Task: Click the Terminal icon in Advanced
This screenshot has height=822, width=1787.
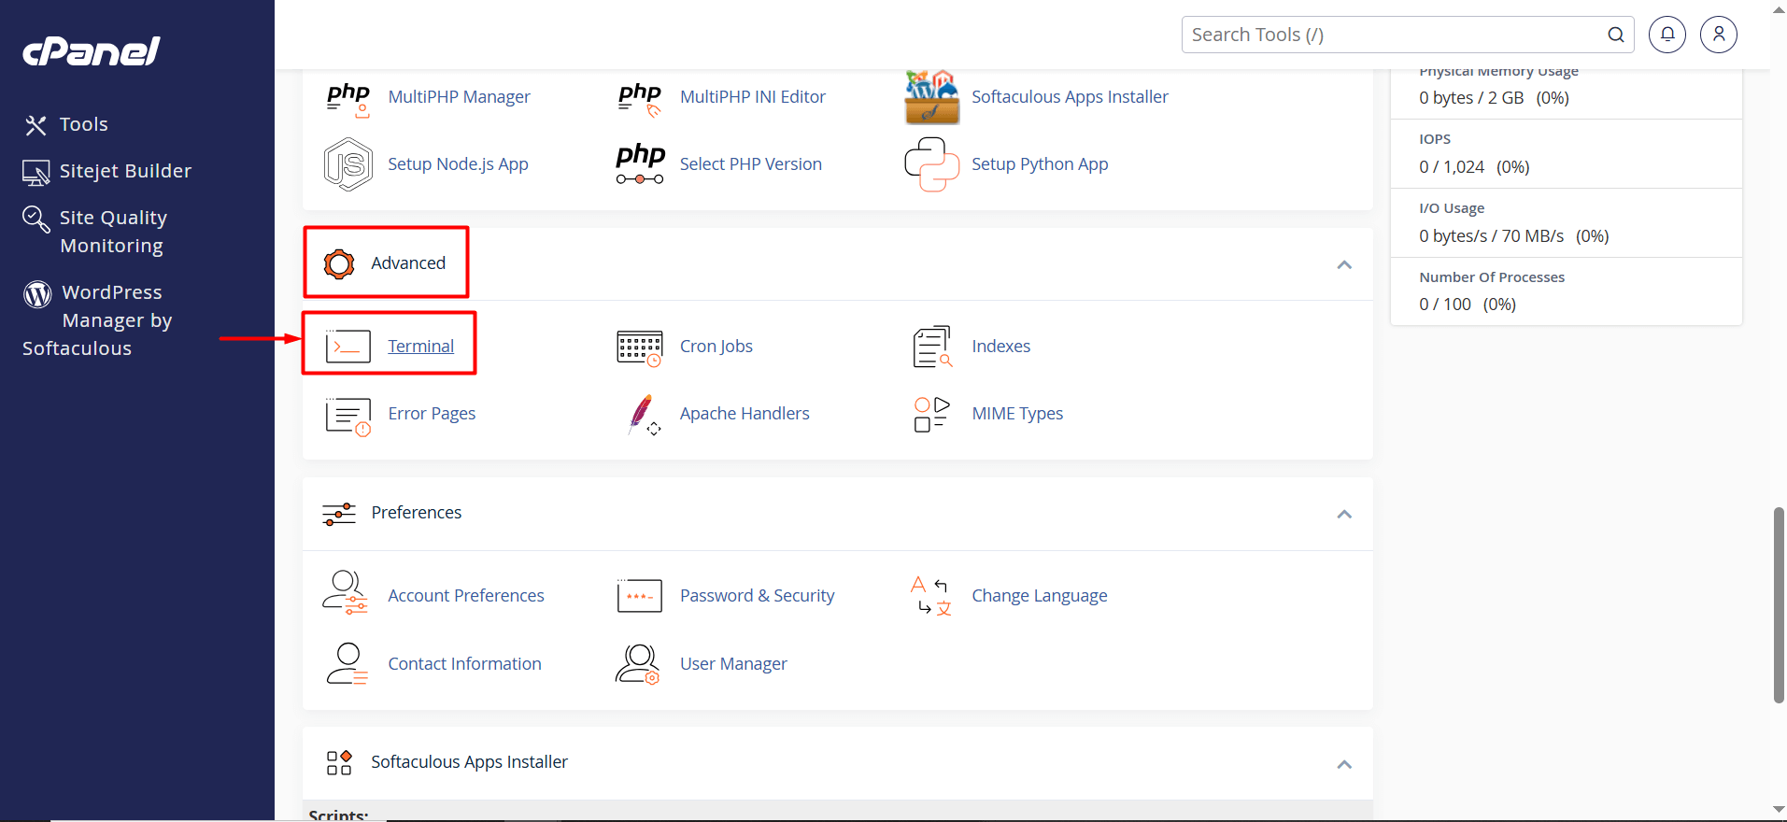Action: click(347, 347)
